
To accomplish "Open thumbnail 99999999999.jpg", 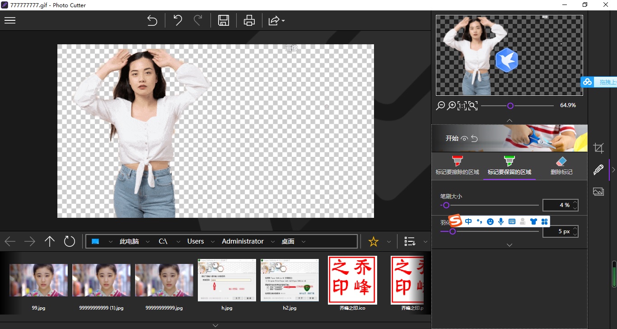I will (164, 280).
